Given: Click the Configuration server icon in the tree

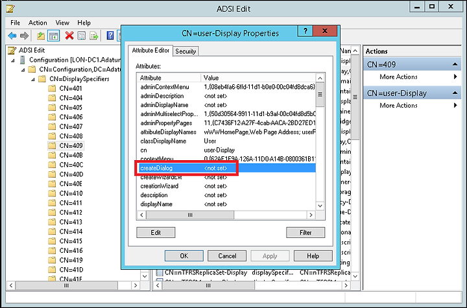Looking at the screenshot, I should pyautogui.click(x=22, y=60).
